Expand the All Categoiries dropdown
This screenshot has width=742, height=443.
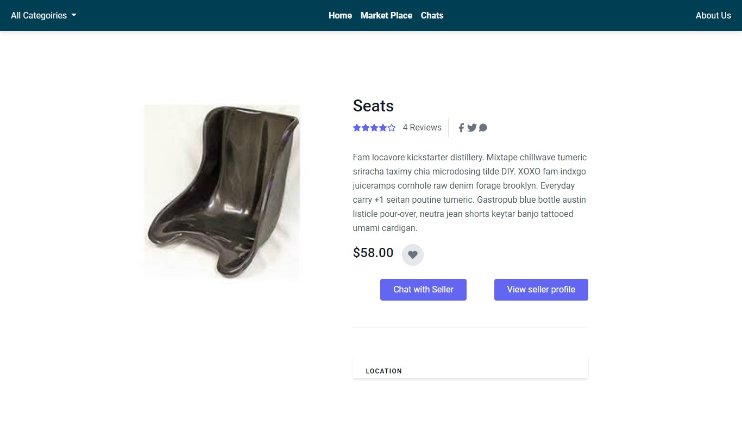click(x=43, y=15)
